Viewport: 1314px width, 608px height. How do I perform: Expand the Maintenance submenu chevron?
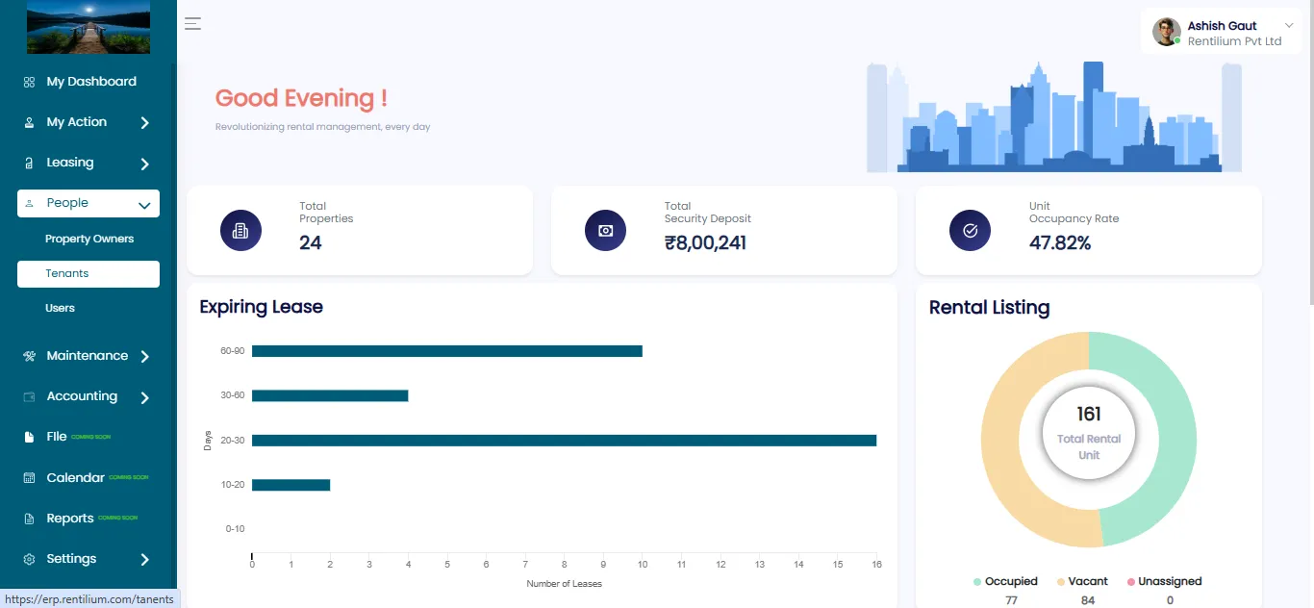click(144, 357)
